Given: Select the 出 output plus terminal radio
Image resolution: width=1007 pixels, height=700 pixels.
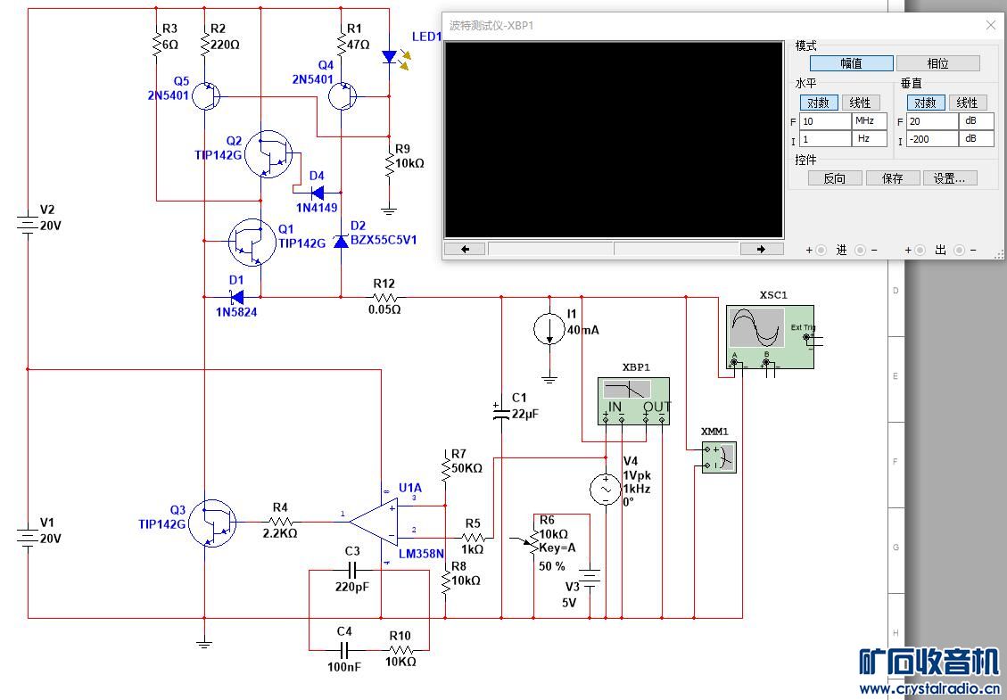Looking at the screenshot, I should click(x=920, y=251).
